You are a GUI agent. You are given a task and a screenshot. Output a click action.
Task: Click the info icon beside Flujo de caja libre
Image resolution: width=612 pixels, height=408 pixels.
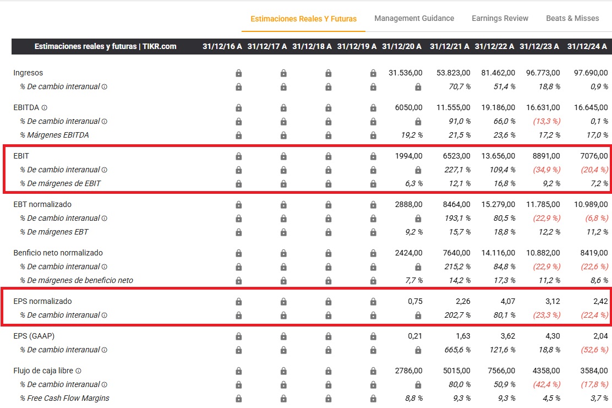pyautogui.click(x=79, y=371)
